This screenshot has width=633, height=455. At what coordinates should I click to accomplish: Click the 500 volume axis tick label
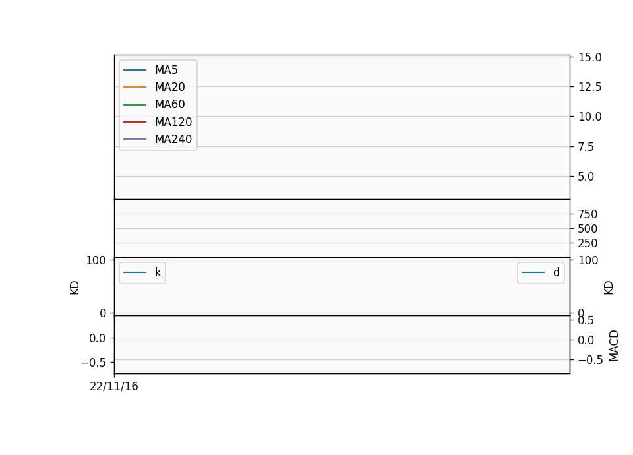[x=588, y=229]
